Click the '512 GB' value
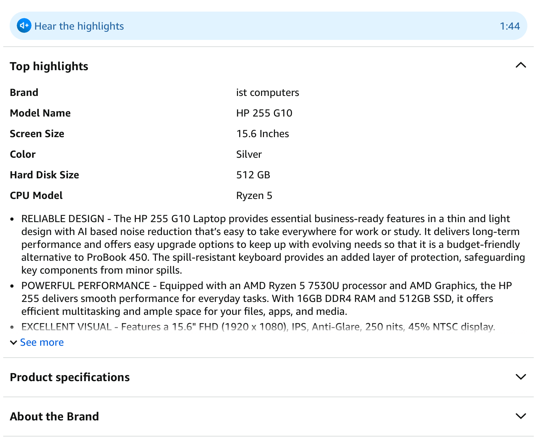This screenshot has height=441, width=537. 253,175
